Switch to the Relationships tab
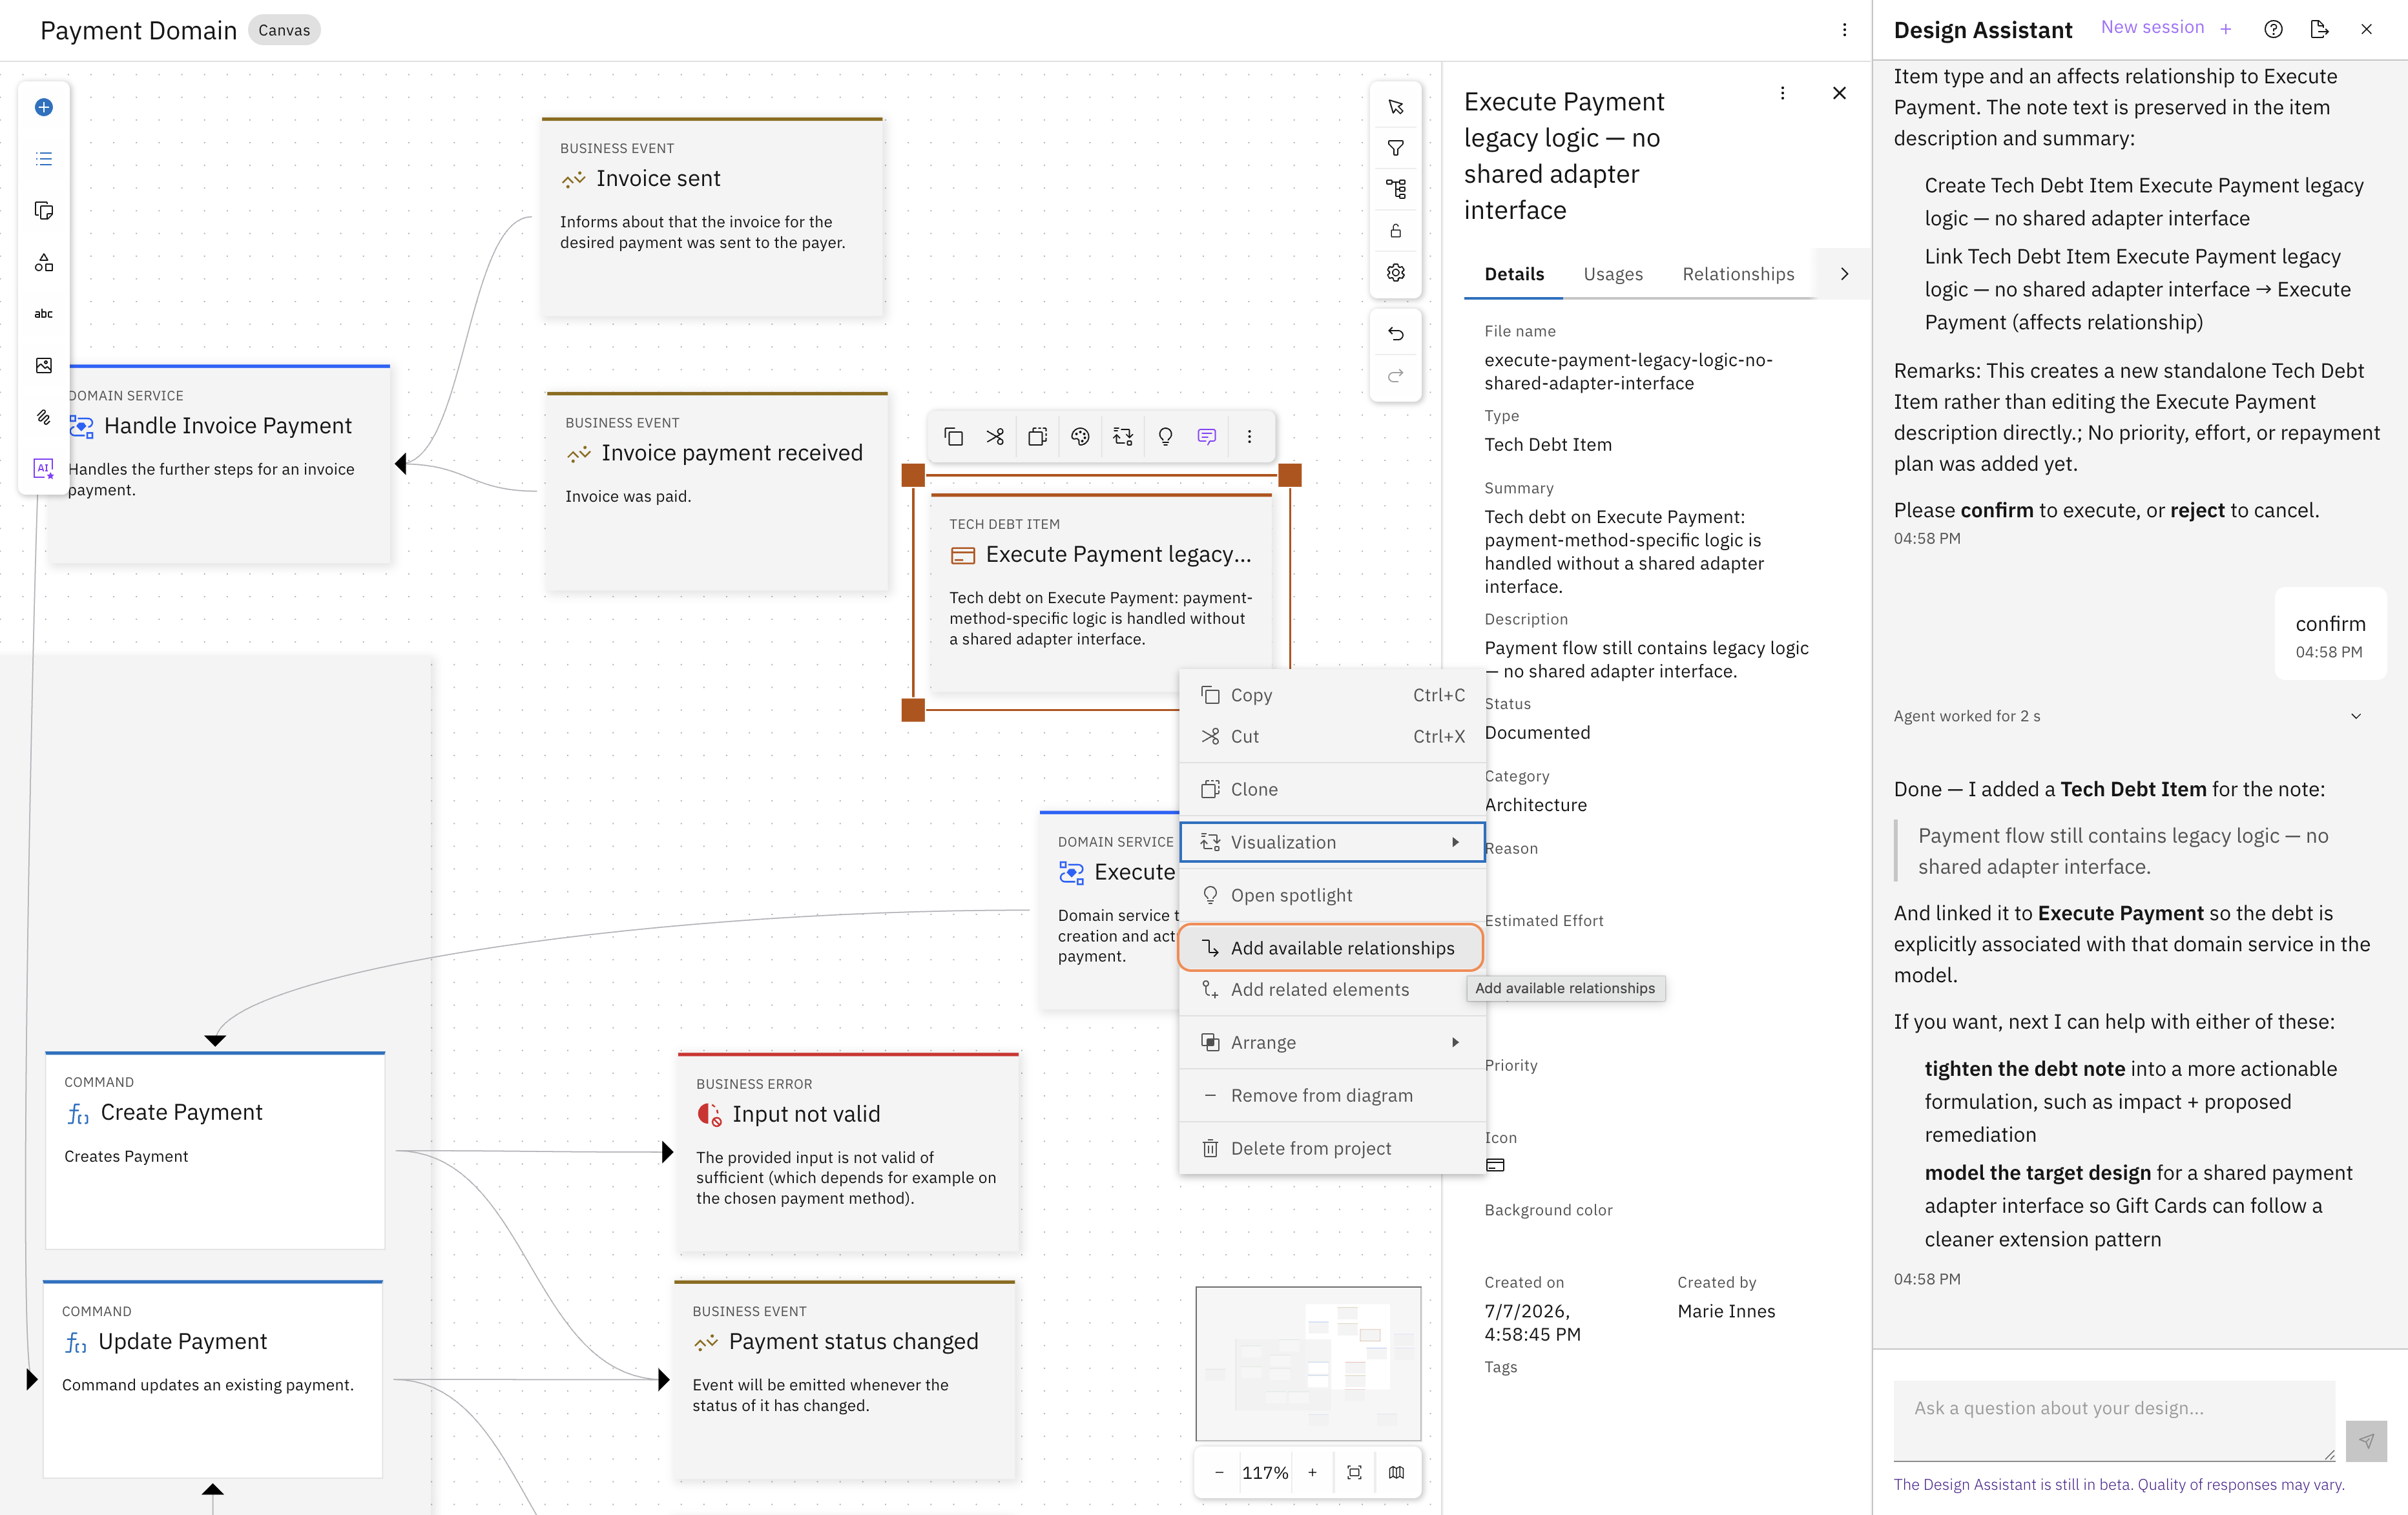 [x=1738, y=274]
